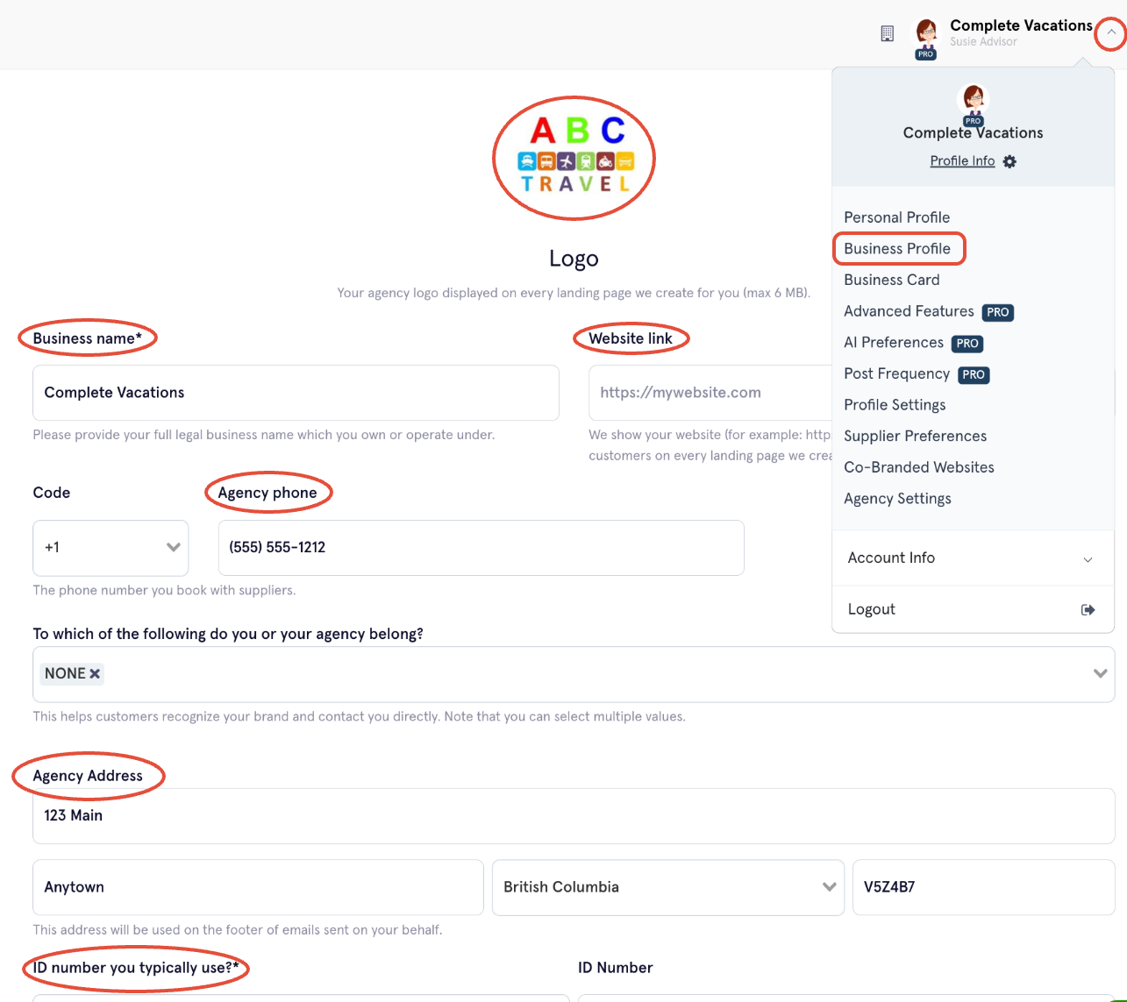Screen dimensions: 1127x1002
Task: Open Agency Settings menu item
Action: (897, 499)
